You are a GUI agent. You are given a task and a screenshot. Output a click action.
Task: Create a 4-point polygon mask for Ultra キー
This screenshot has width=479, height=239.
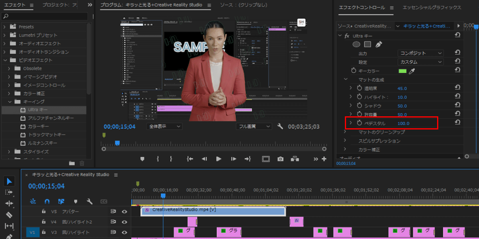pos(368,44)
